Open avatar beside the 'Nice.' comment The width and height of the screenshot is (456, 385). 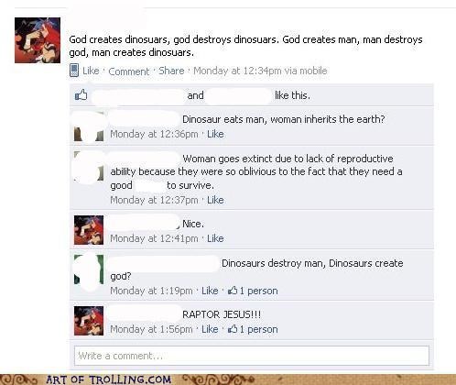[89, 230]
